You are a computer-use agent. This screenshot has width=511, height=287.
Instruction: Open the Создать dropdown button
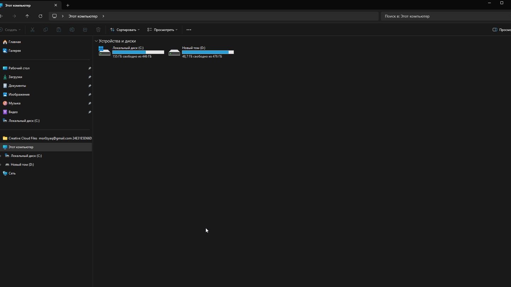(x=11, y=30)
